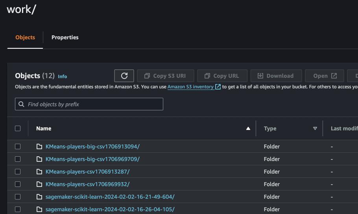Click the search magnifier icon
Screen dimensions: 358x214
21,104
